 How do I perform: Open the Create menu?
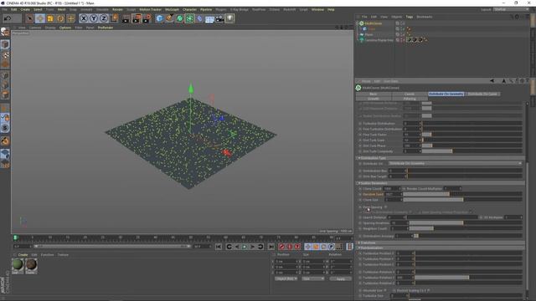(x=25, y=9)
